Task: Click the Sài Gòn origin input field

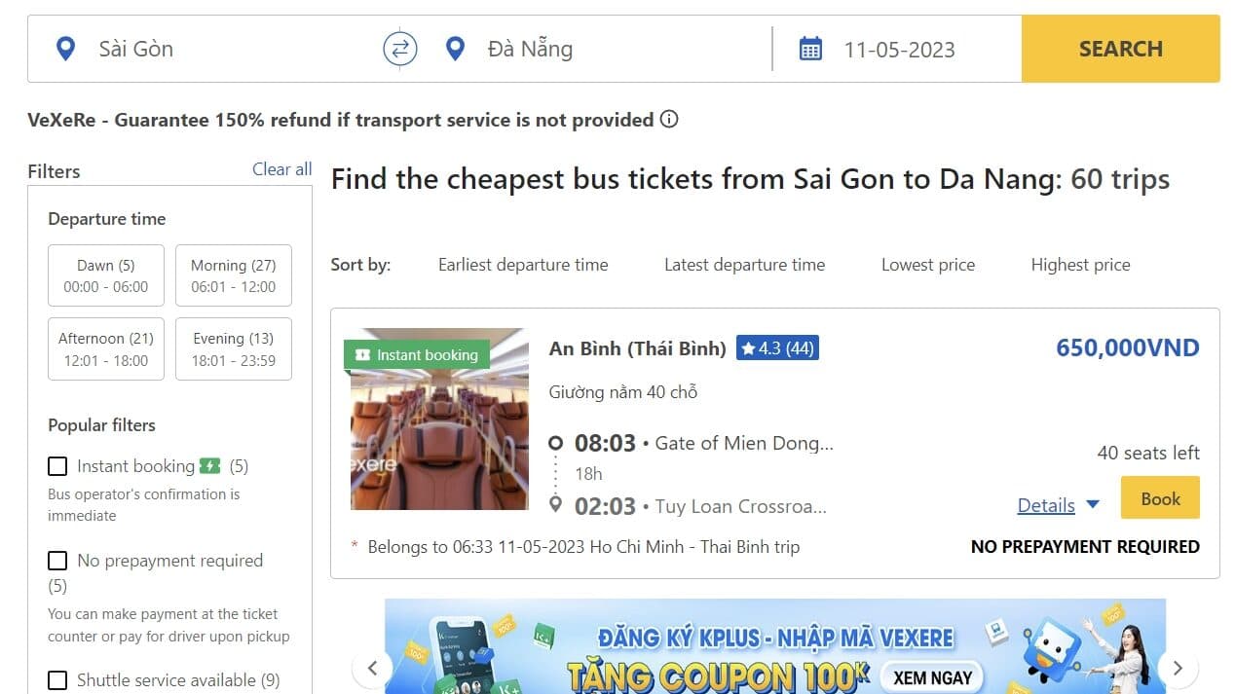Action: pos(224,49)
